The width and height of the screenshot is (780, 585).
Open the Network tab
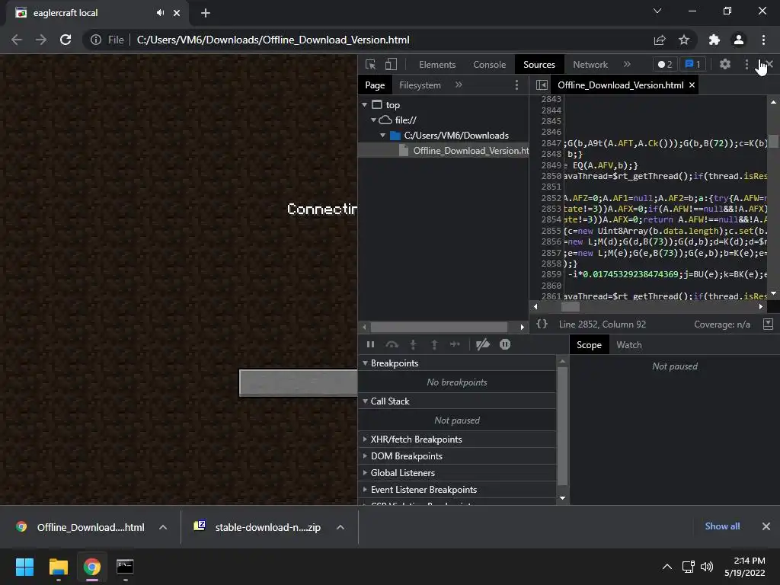pyautogui.click(x=590, y=65)
